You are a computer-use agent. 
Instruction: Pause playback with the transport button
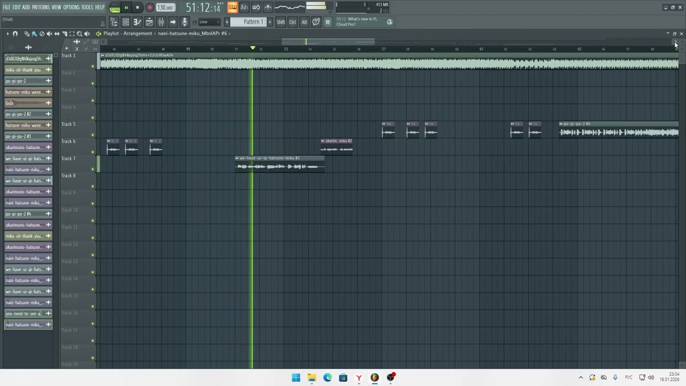click(126, 8)
